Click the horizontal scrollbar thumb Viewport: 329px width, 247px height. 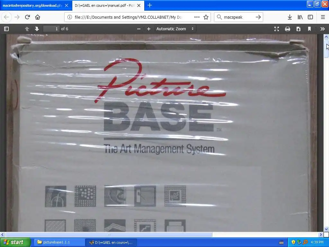[x=109, y=234]
